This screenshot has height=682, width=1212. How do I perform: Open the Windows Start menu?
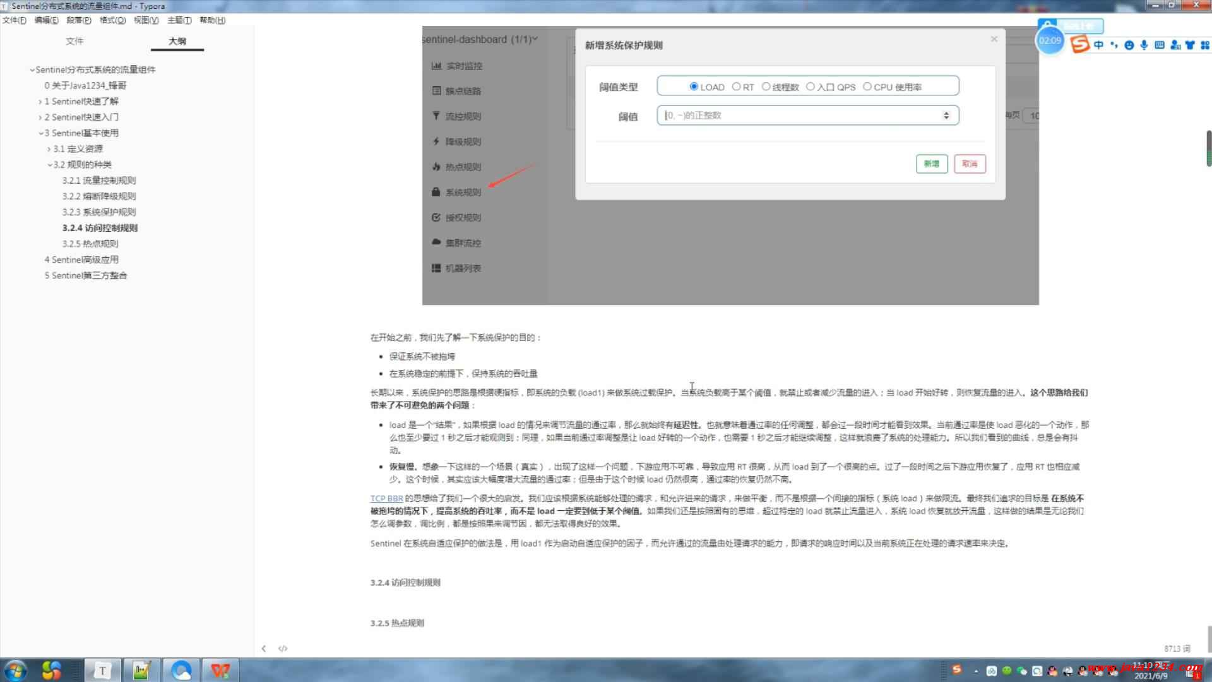(x=15, y=670)
